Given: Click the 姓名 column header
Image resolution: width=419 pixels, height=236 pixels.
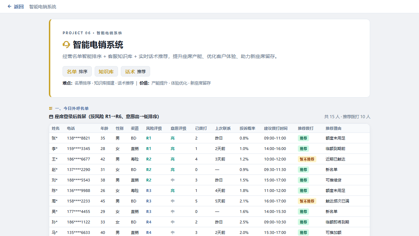Looking at the screenshot, I should [56, 128].
